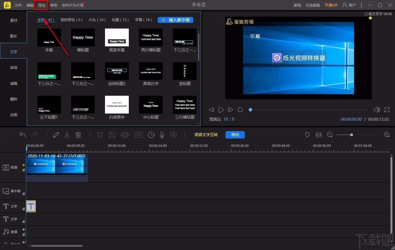Image resolution: width=395 pixels, height=250 pixels.
Task: Select the crop tool
Action: [100, 135]
